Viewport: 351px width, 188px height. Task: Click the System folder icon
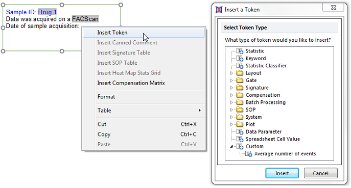coord(240,117)
